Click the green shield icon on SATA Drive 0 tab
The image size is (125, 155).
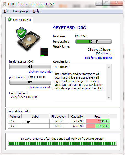10,20
